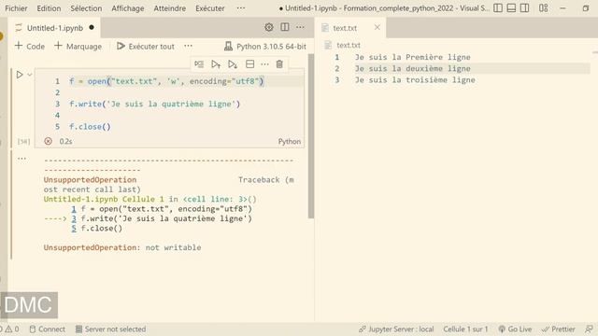Image resolution: width=598 pixels, height=336 pixels.
Task: Start Go Live server
Action: (x=515, y=329)
